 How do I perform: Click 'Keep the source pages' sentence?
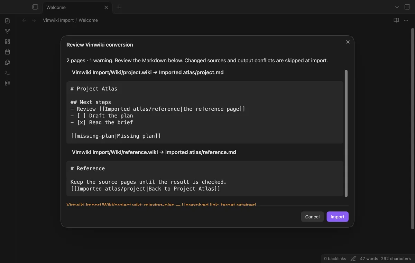click(148, 182)
